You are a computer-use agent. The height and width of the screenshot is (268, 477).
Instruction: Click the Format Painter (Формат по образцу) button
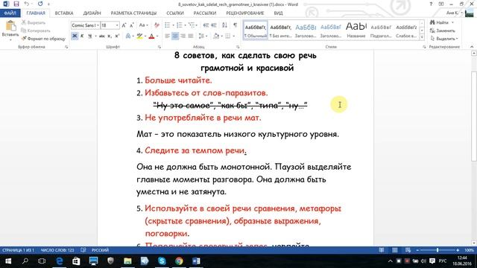coord(43,39)
